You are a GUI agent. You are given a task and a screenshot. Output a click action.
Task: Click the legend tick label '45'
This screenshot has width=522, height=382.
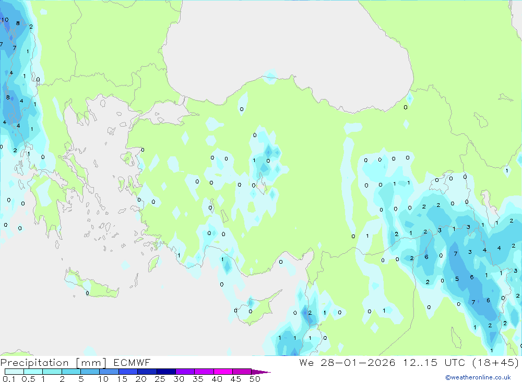[x=236, y=379]
